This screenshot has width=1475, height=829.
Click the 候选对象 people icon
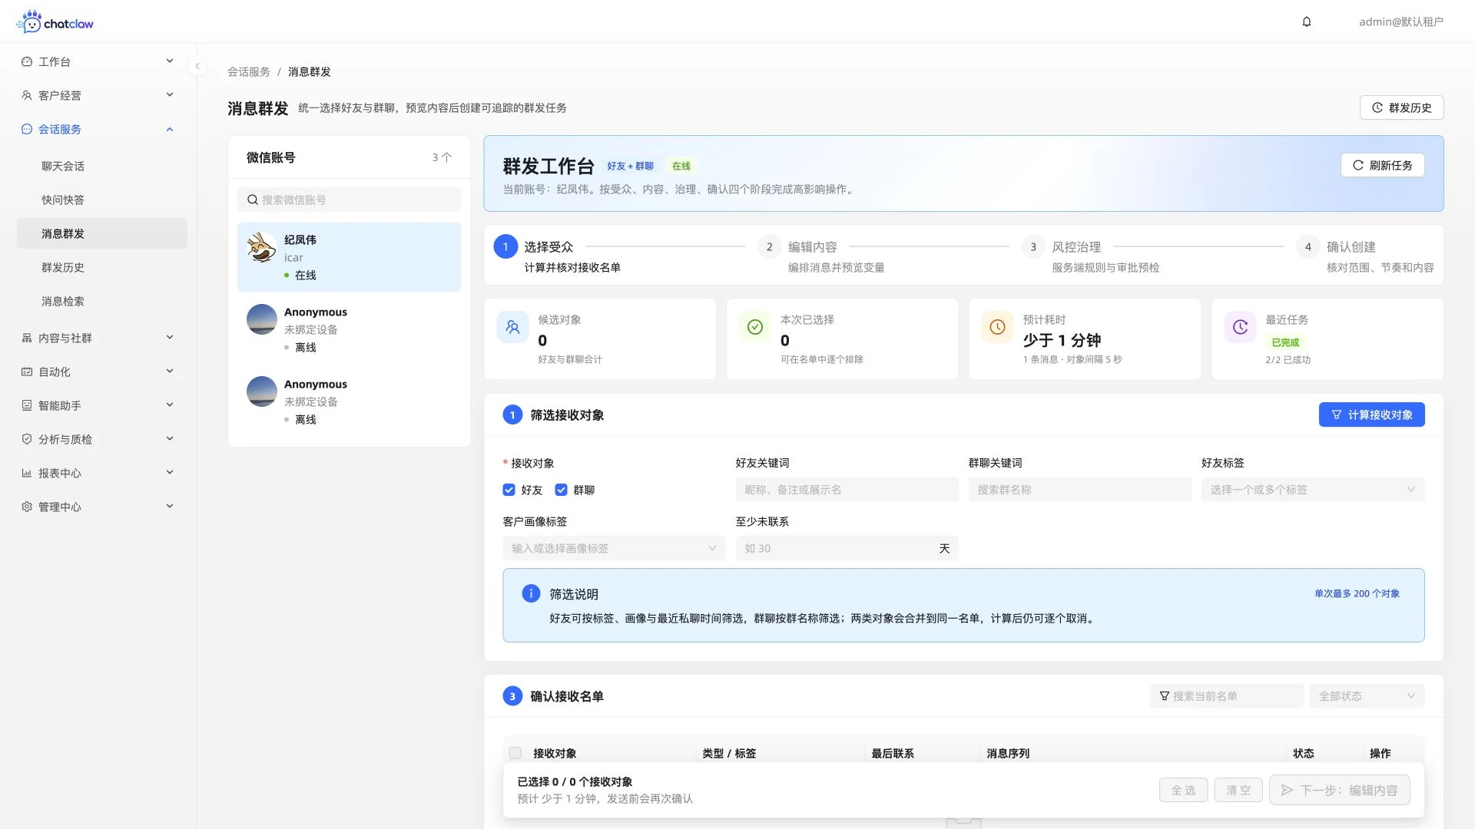[512, 327]
